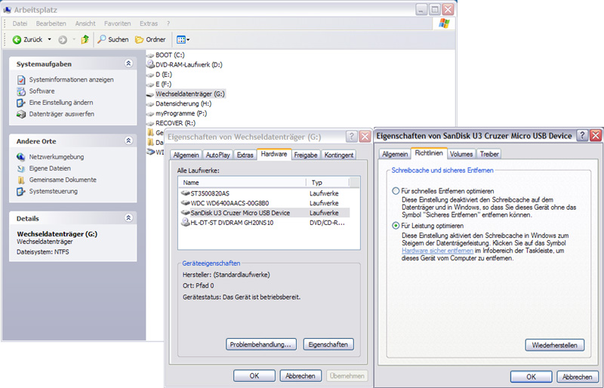Open Eigene Dateien icon
This screenshot has width=604, height=388.
21,168
